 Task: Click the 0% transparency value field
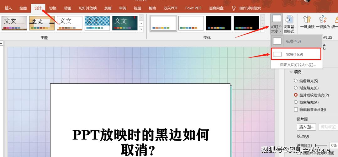334,145
